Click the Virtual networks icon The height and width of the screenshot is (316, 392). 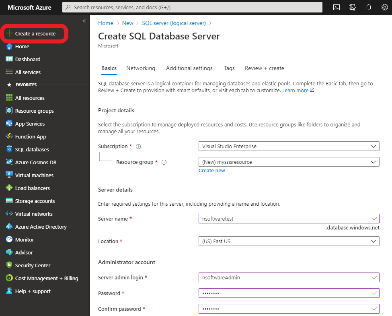pyautogui.click(x=9, y=214)
